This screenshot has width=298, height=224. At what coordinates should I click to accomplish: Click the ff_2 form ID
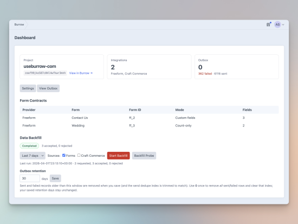(132, 118)
